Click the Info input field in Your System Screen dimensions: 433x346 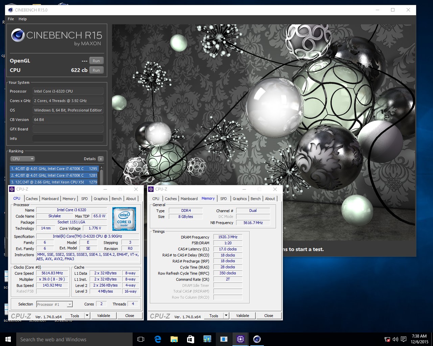click(68, 139)
